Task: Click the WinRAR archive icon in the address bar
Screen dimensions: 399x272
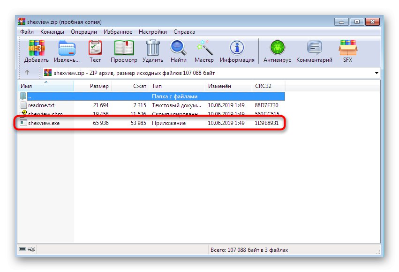Action: [48, 73]
